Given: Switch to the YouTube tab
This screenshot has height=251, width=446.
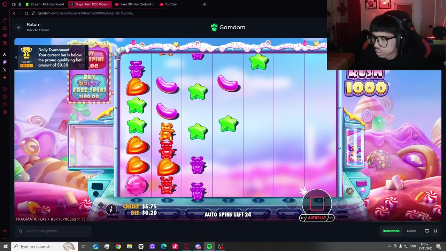Looking at the screenshot, I should (x=168, y=4).
